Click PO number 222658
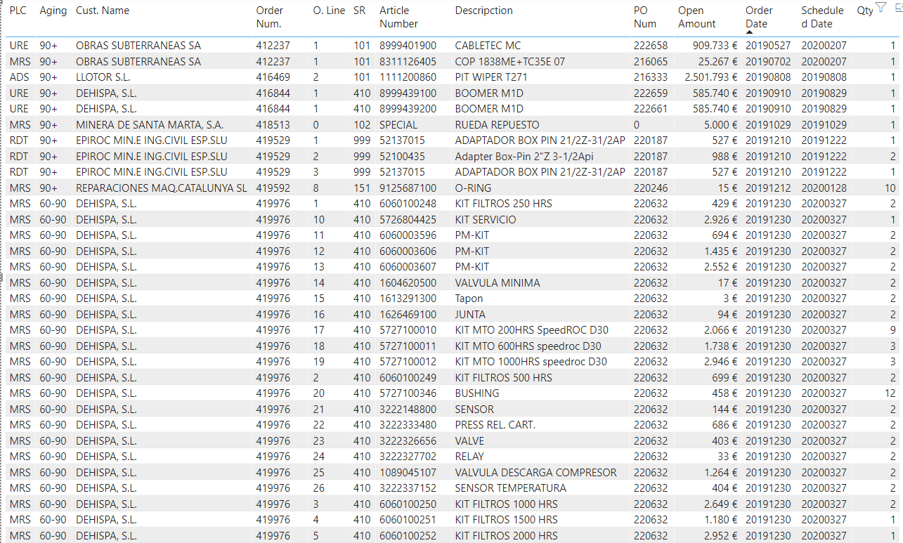903x543 pixels. click(x=651, y=46)
